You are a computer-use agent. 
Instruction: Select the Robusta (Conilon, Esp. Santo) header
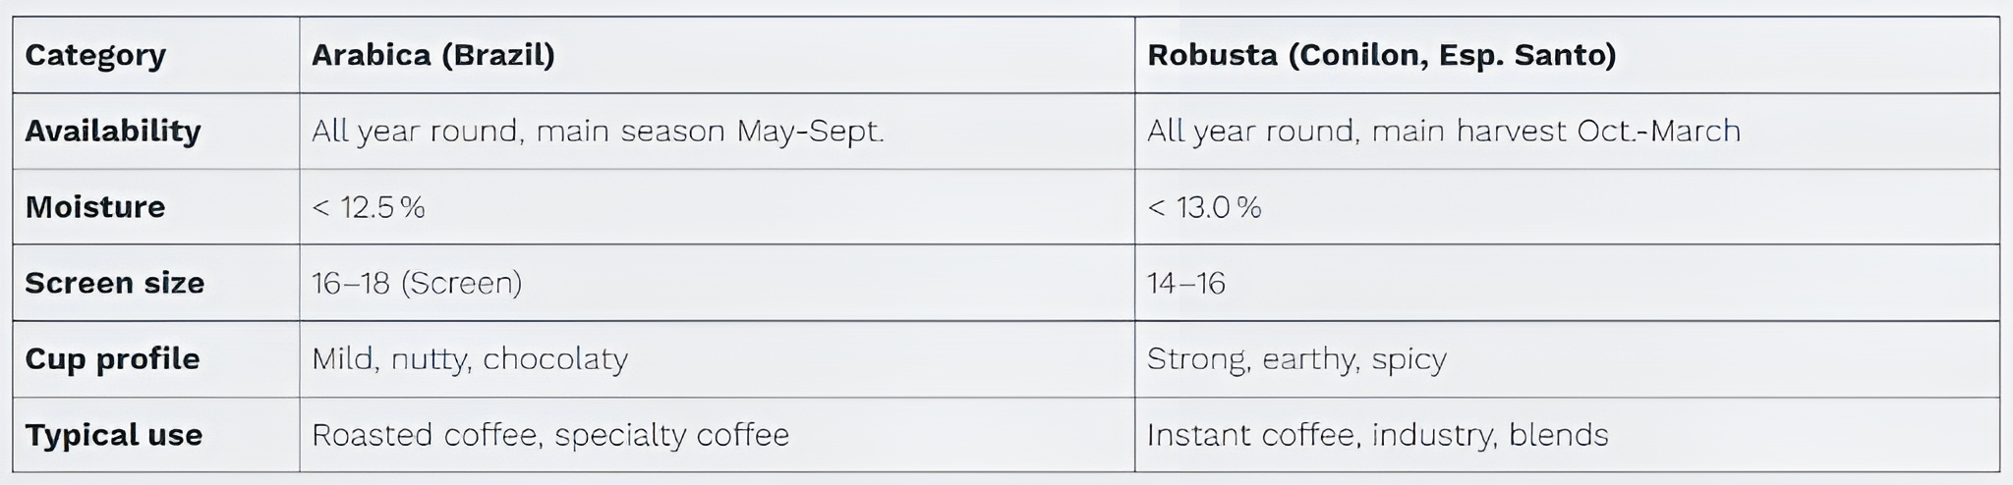click(x=1381, y=55)
